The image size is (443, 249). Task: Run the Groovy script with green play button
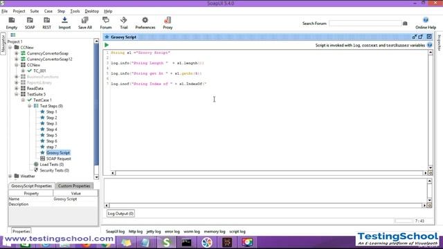107,45
